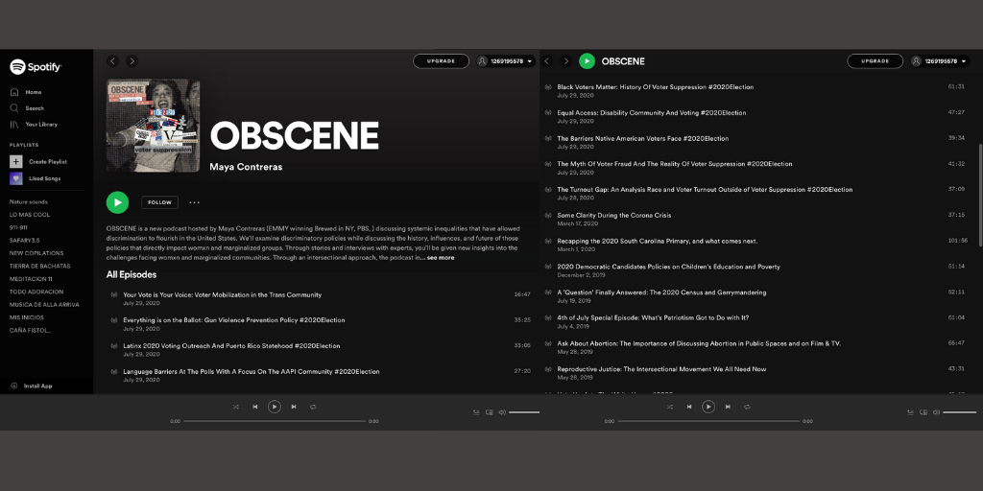Toggle repeat in right window player
Screen dimensions: 983x491
tap(747, 407)
